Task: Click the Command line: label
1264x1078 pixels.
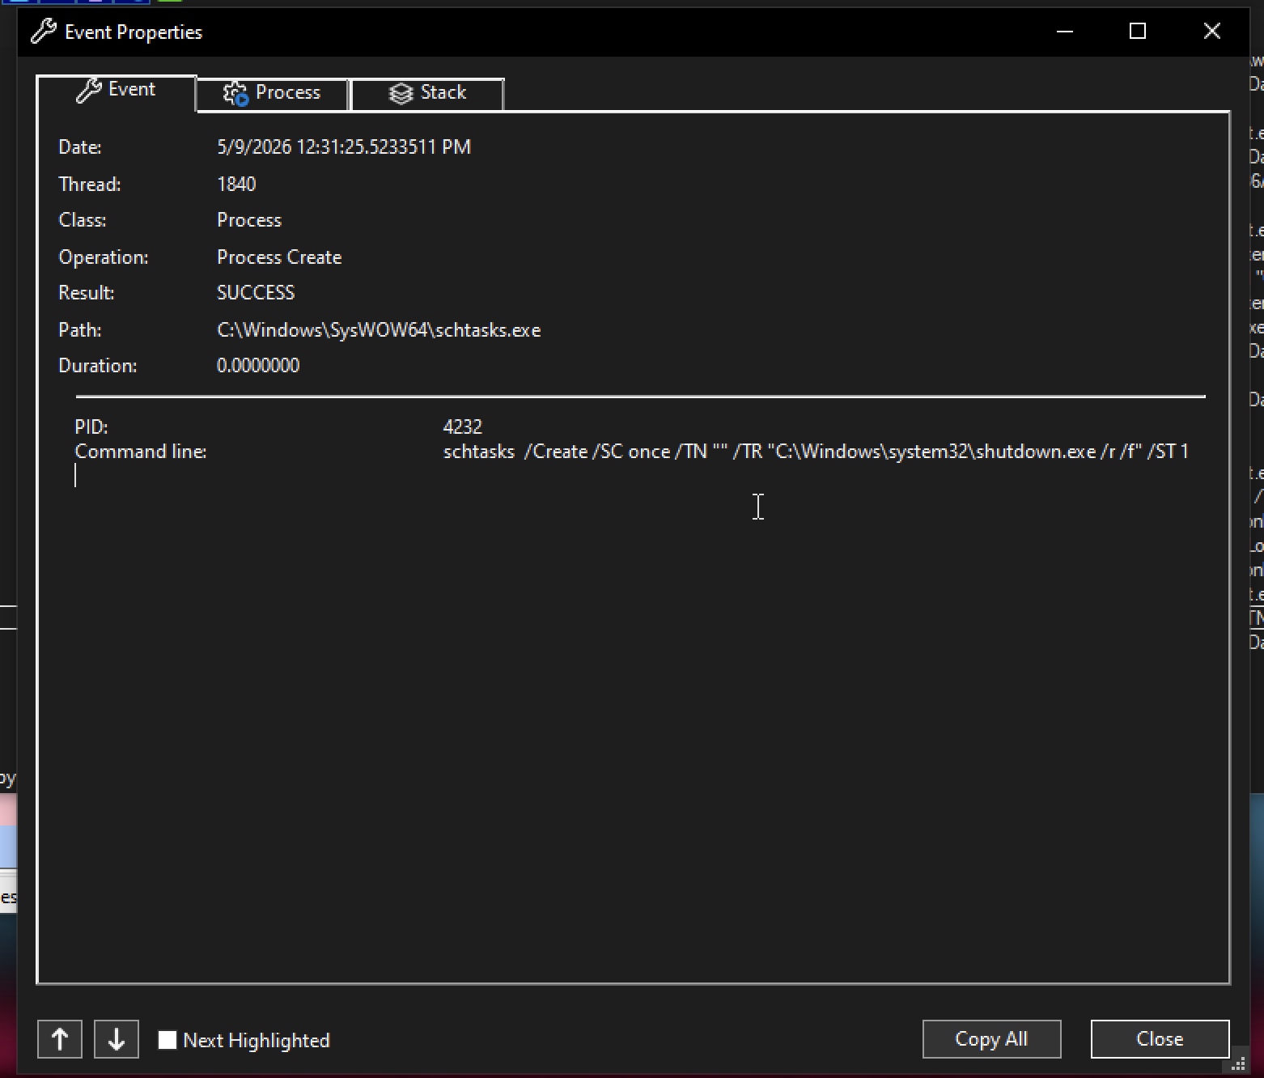Action: coord(141,452)
